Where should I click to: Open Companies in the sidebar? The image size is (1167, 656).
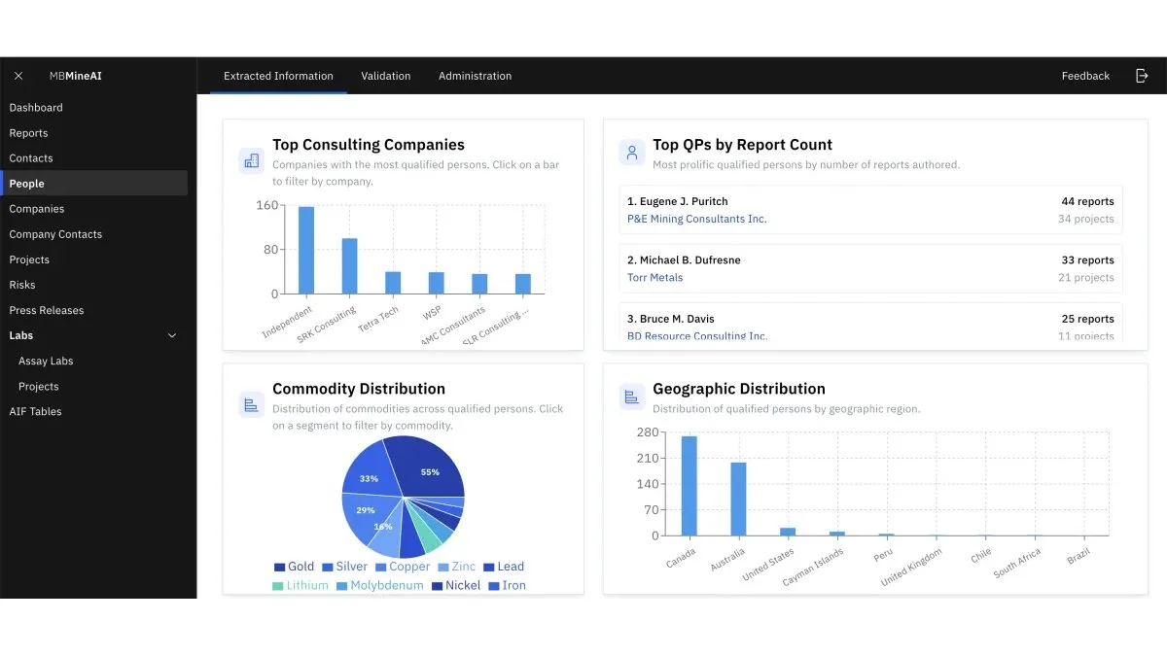(x=94, y=209)
